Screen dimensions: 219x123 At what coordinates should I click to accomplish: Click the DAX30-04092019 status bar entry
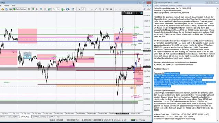pos(56,120)
